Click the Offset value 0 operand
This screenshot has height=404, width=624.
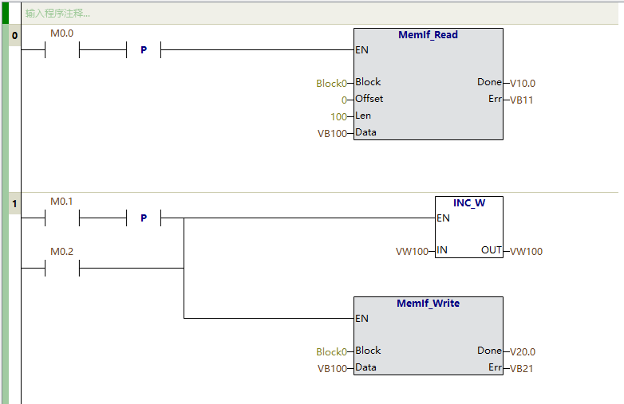[x=344, y=100]
